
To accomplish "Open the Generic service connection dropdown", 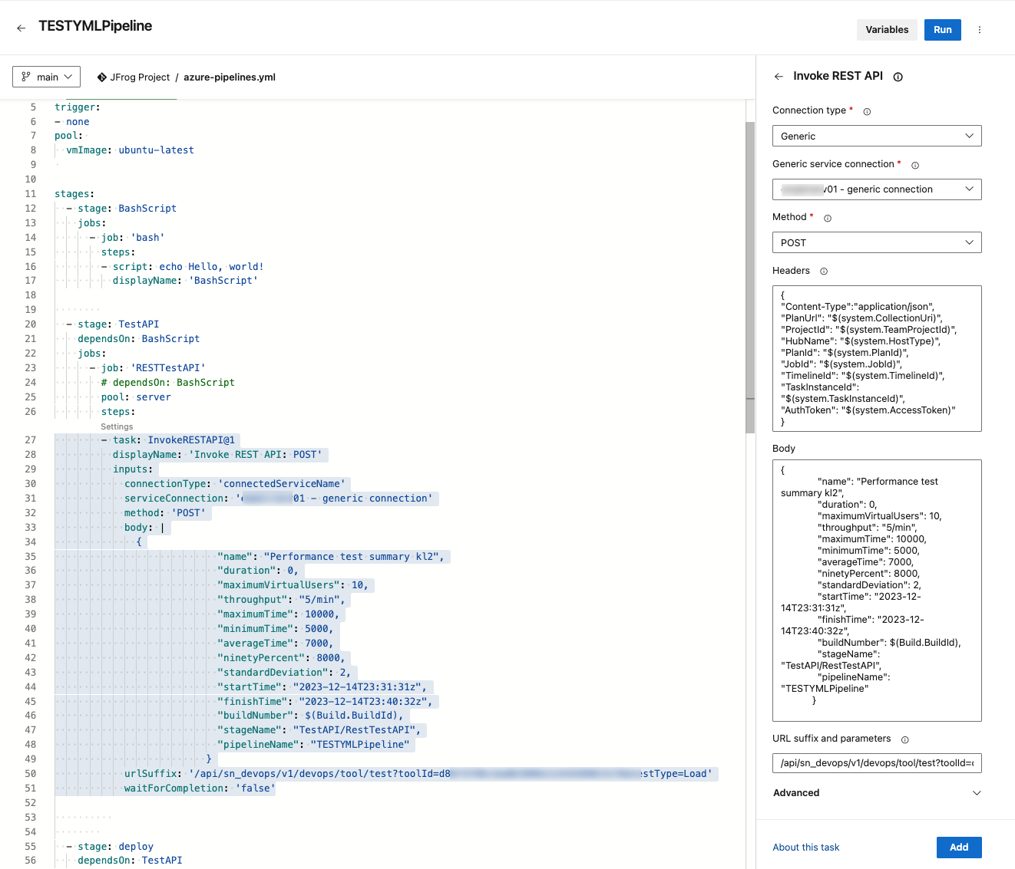I will click(877, 189).
